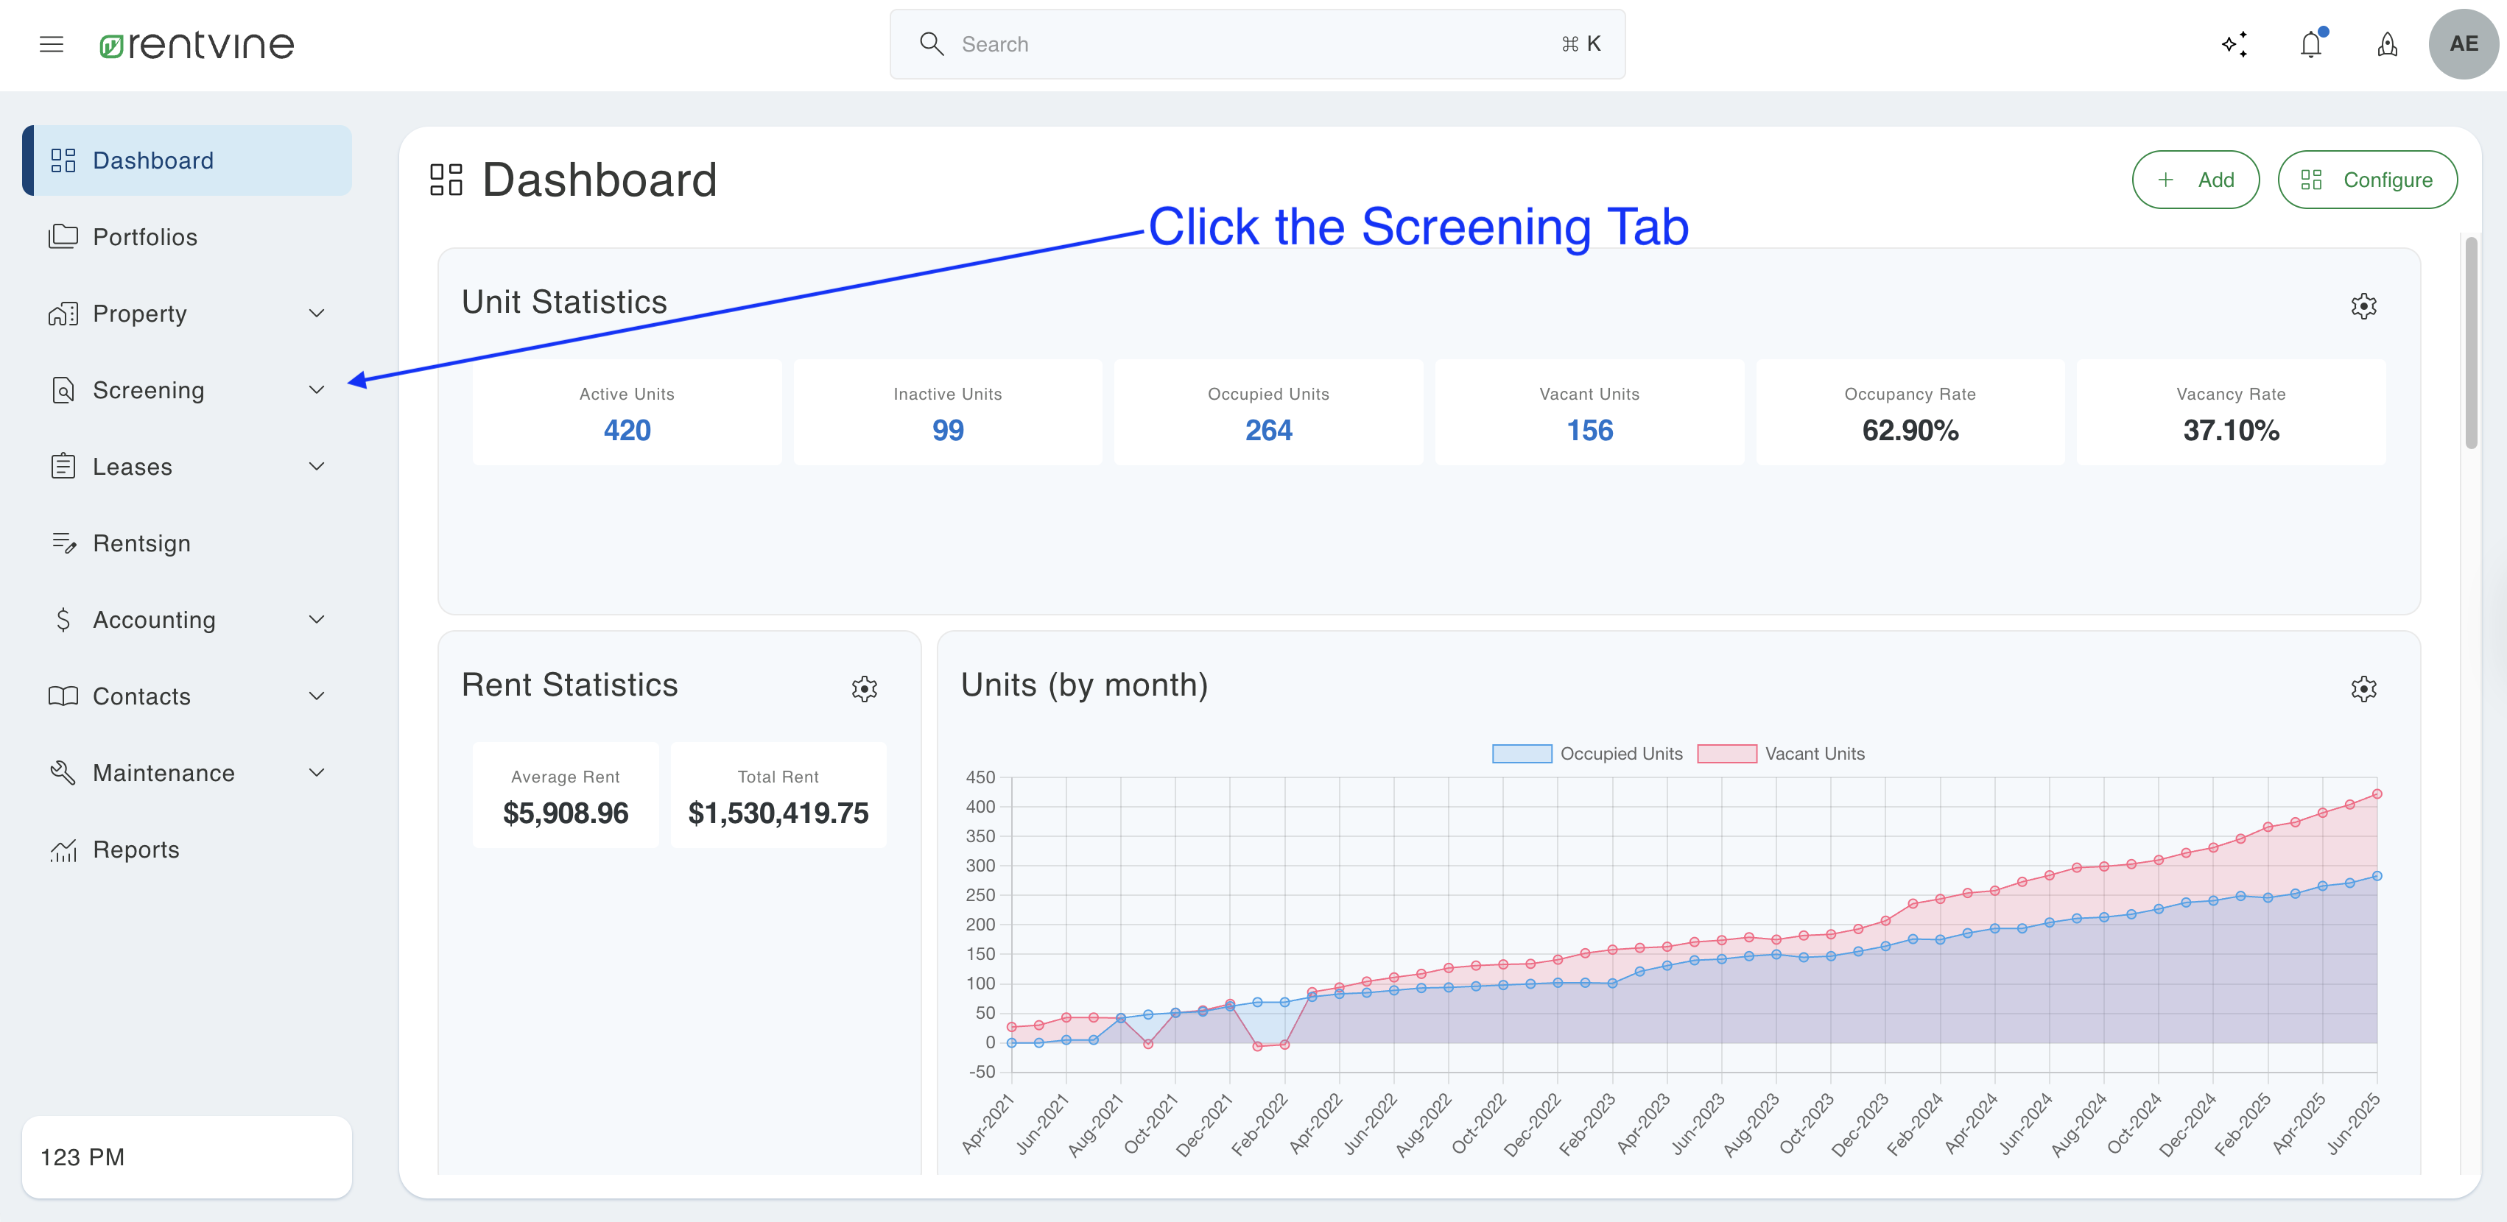The width and height of the screenshot is (2507, 1222).
Task: Open the hamburger menu icon
Action: [x=52, y=43]
